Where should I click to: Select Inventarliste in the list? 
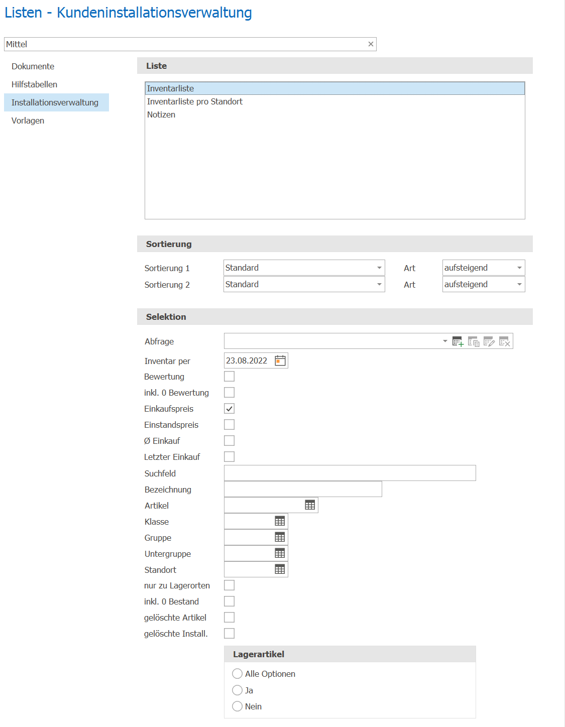coord(335,88)
